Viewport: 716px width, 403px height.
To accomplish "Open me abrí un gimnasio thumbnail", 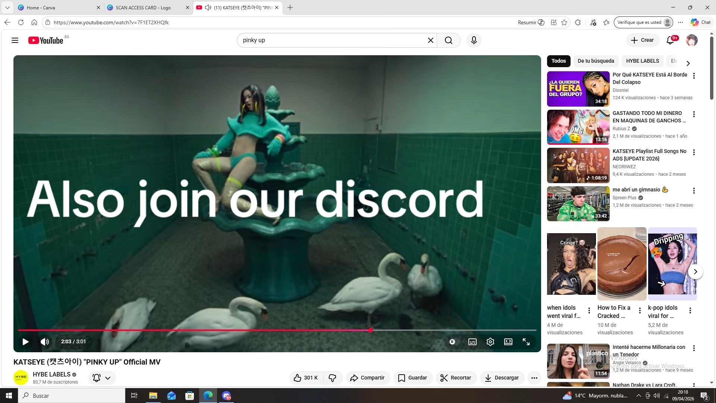I will (x=578, y=204).
